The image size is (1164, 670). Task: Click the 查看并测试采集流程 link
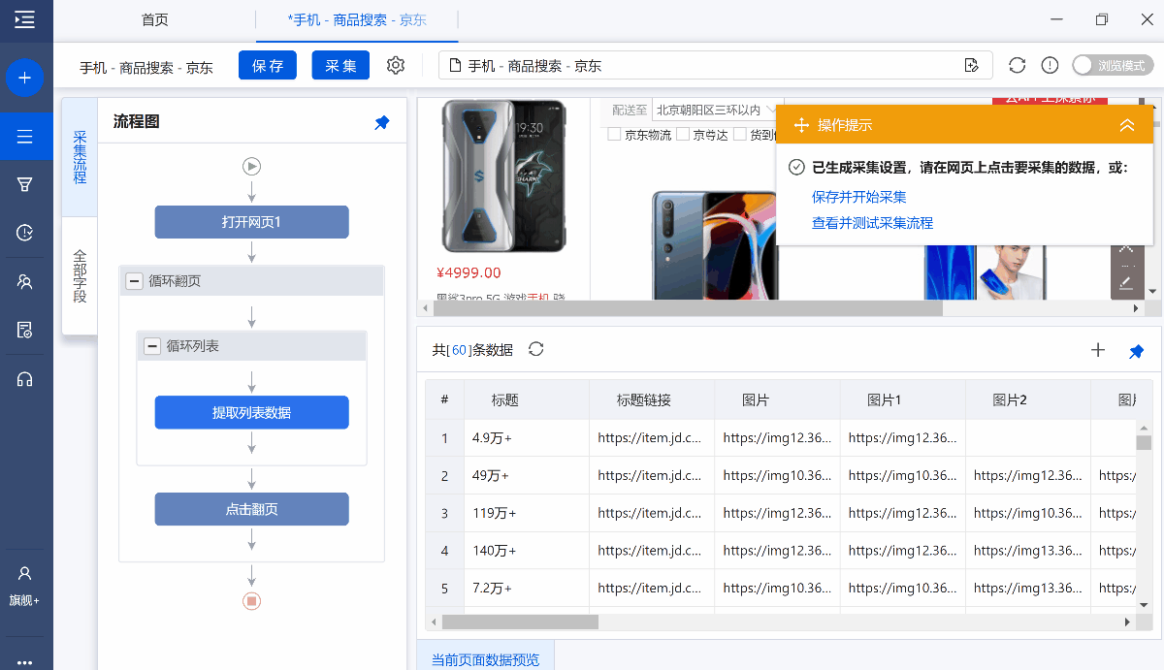[x=872, y=223]
